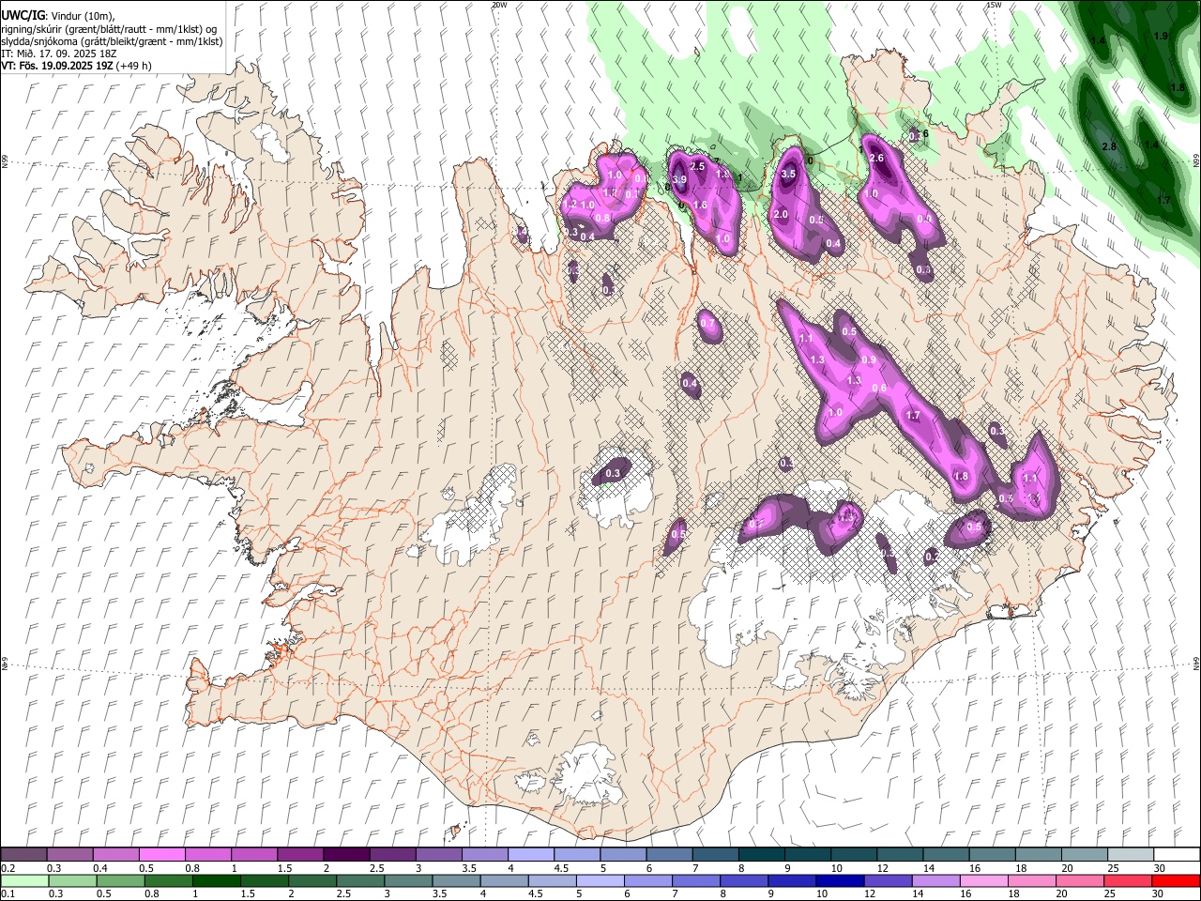Click the 1.9 rain value in top-right corner
The width and height of the screenshot is (1201, 901).
tap(1161, 36)
